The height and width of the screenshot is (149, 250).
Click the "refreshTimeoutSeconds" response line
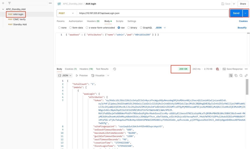113,130
